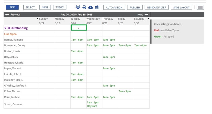This screenshot has width=212, height=114.
Task: Select employee Daly, Ashley
Action: pos(11,57)
